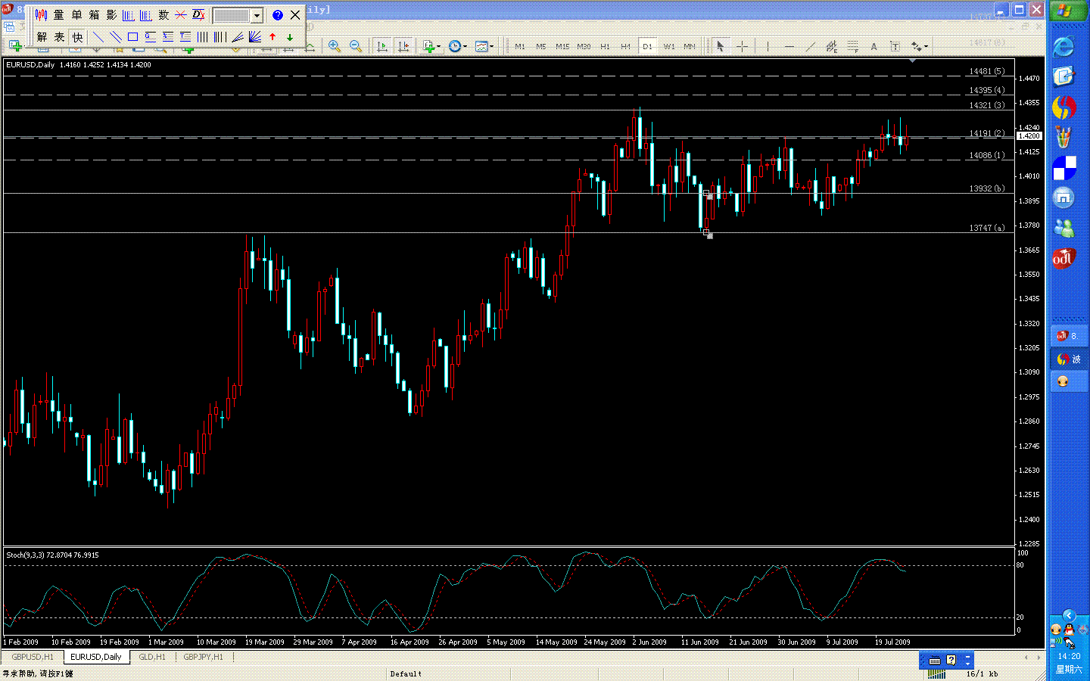Select the double parallel lines channel tool
Screen dimensions: 1090x681
click(116, 37)
